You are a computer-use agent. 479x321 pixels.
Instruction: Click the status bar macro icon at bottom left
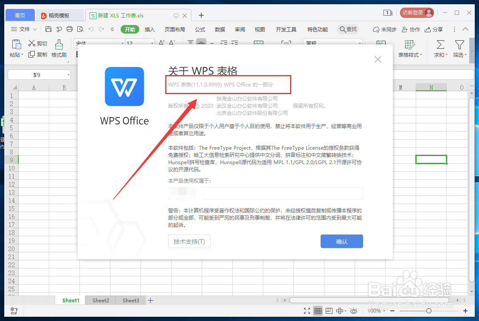point(14,311)
